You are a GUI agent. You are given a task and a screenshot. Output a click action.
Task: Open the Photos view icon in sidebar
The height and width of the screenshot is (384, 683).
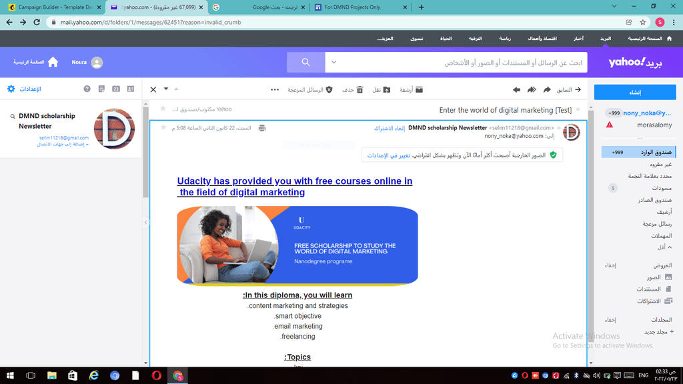[x=668, y=277]
